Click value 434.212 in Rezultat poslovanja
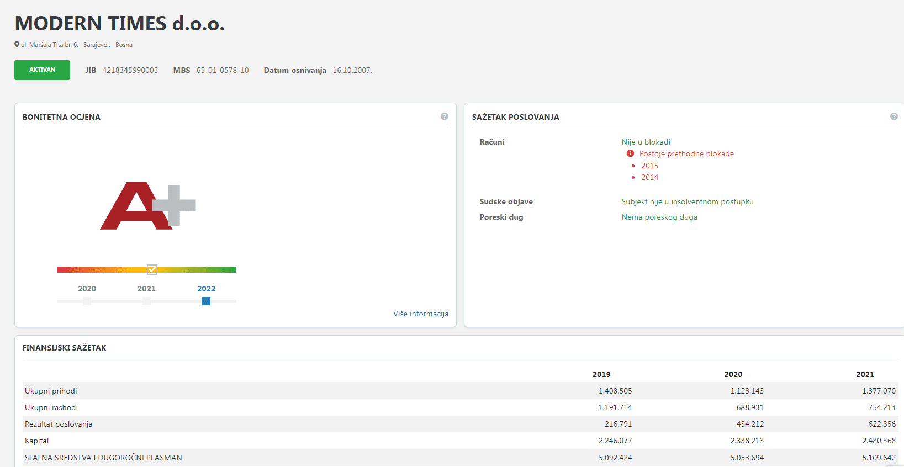Image resolution: width=904 pixels, height=467 pixels. point(750,424)
